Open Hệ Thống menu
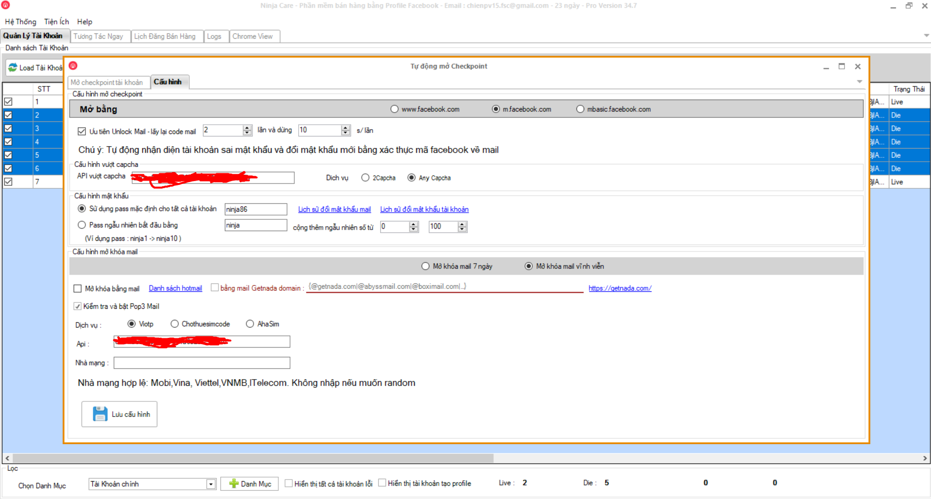Image resolution: width=931 pixels, height=499 pixels. [x=20, y=22]
